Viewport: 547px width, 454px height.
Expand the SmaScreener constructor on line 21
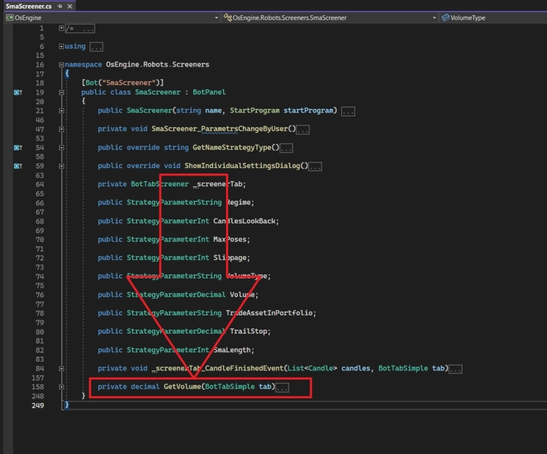[62, 111]
